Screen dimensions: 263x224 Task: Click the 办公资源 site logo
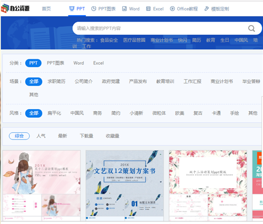[15, 8]
